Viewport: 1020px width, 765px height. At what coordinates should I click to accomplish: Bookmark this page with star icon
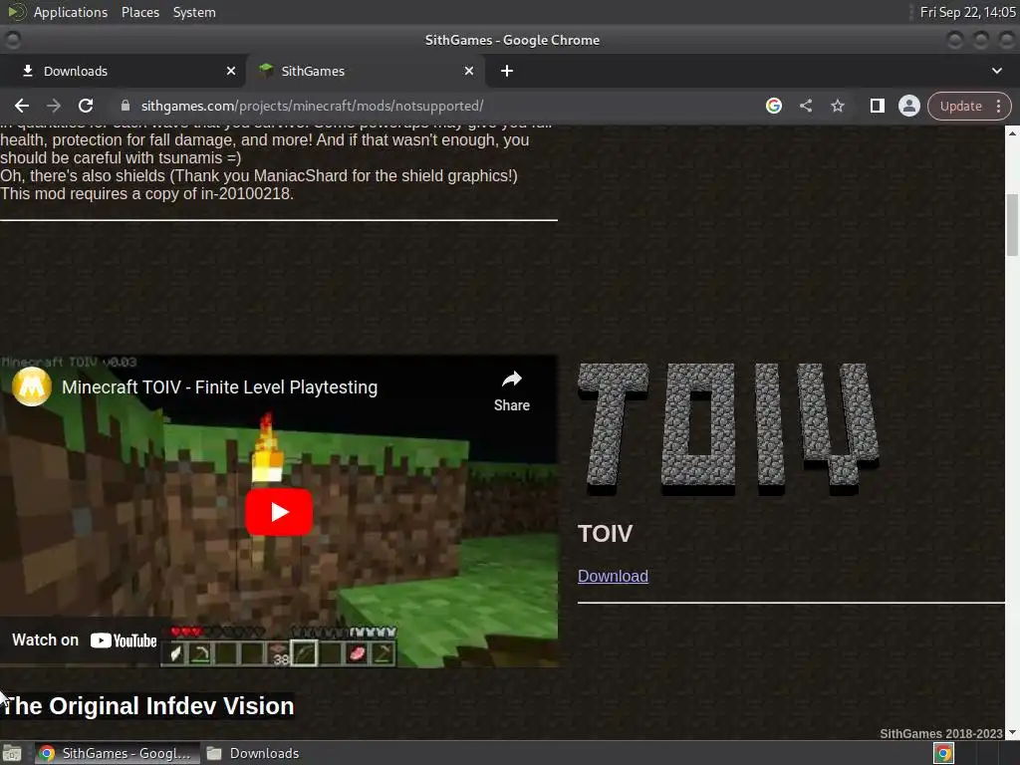837,106
